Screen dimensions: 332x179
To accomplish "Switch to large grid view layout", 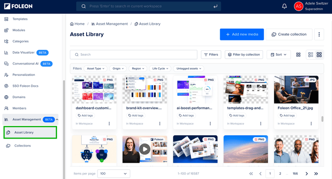I will click(319, 55).
